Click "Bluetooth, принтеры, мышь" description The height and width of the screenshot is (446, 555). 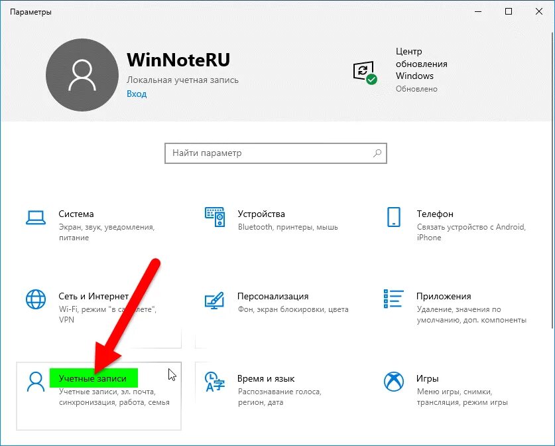288,227
